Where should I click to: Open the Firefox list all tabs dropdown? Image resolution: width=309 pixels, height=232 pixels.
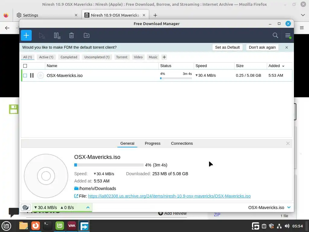(303, 15)
